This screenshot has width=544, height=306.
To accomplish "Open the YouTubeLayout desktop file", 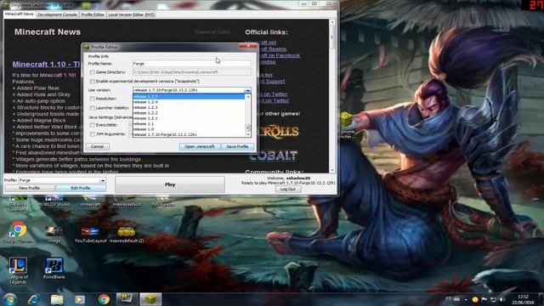I will (x=90, y=235).
